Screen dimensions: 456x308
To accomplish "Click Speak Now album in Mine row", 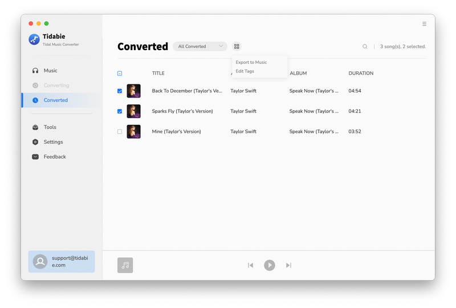I will tap(314, 132).
